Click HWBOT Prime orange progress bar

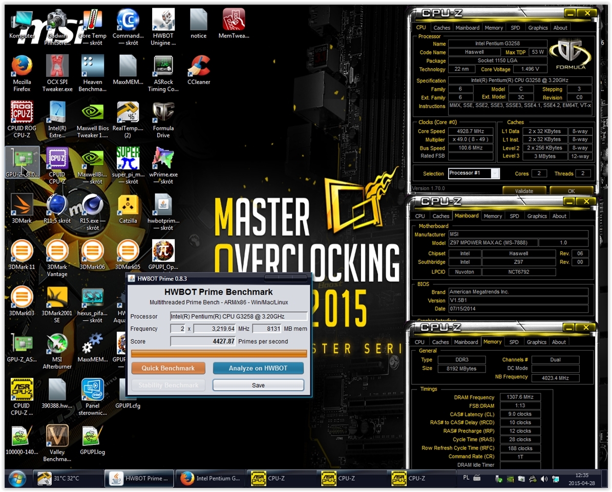click(x=219, y=354)
